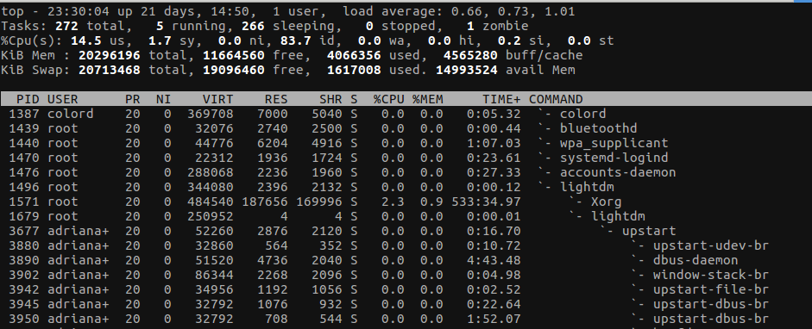Click PID 3942 in process list
The width and height of the screenshot is (812, 329).
click(24, 289)
